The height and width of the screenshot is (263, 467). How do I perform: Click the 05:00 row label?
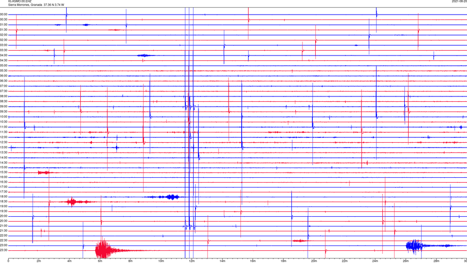4,66
